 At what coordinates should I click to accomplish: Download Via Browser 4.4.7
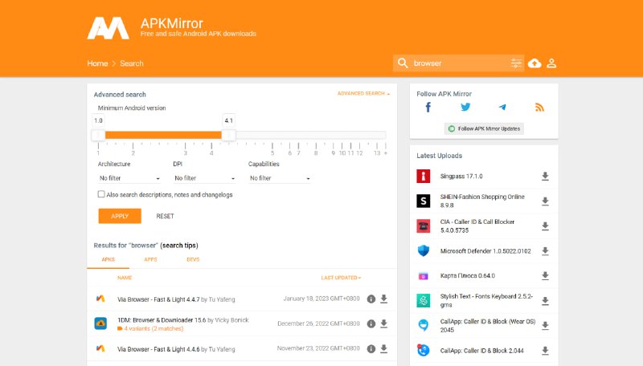pyautogui.click(x=384, y=299)
